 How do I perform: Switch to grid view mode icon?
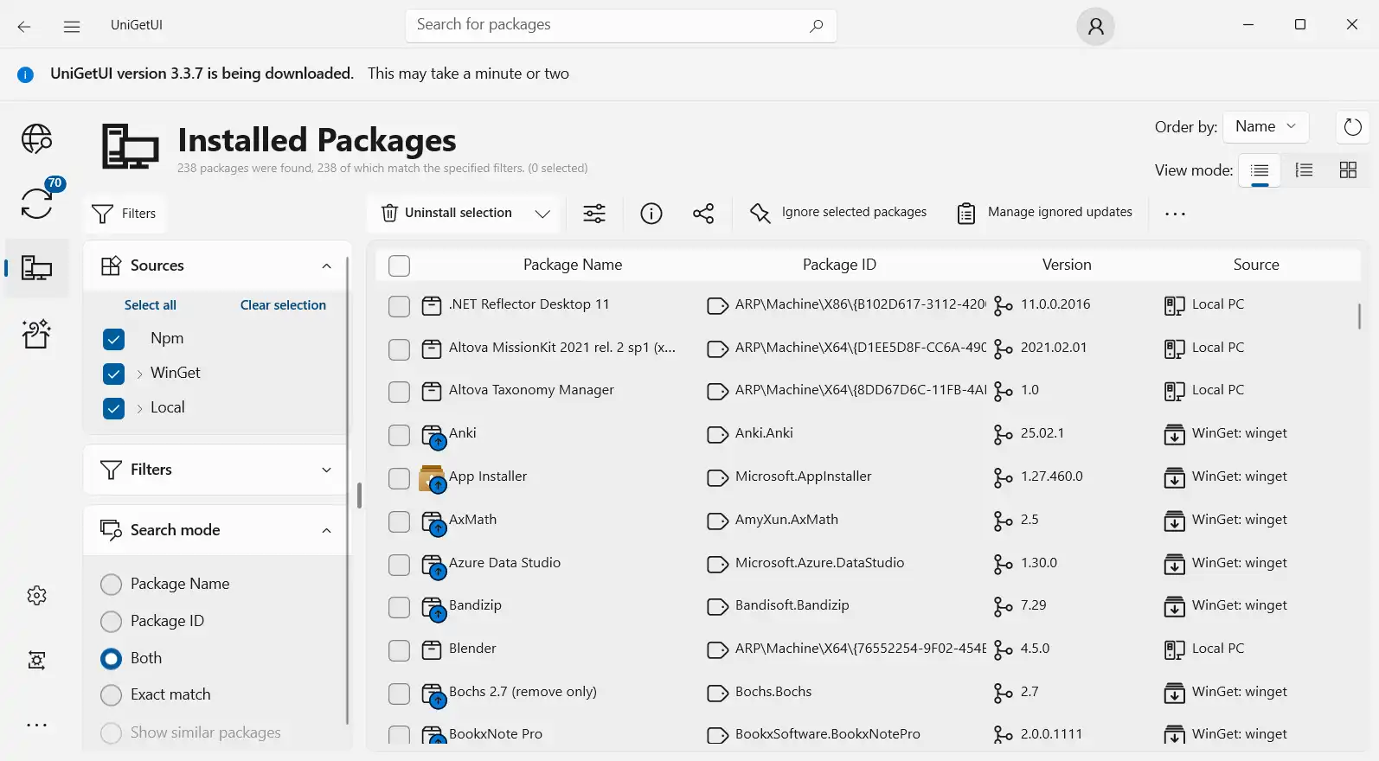pyautogui.click(x=1348, y=170)
